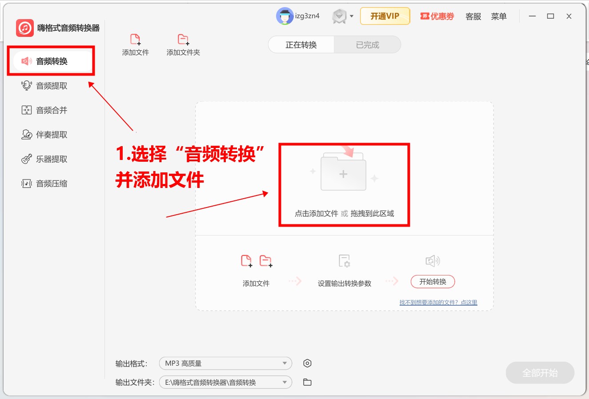Open the 输出格式 MP3 高质量 dropdown
Screen dimensions: 589x399
[225, 363]
